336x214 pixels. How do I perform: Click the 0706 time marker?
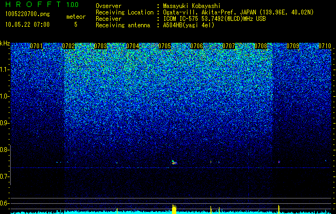click(x=197, y=46)
